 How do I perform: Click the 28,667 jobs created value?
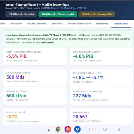(x=80, y=117)
